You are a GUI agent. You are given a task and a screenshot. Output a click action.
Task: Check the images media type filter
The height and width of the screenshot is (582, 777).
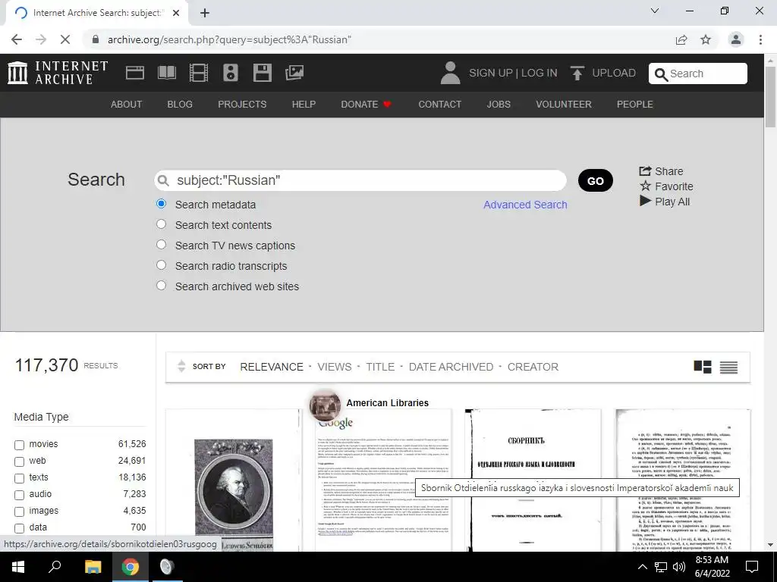(x=19, y=512)
